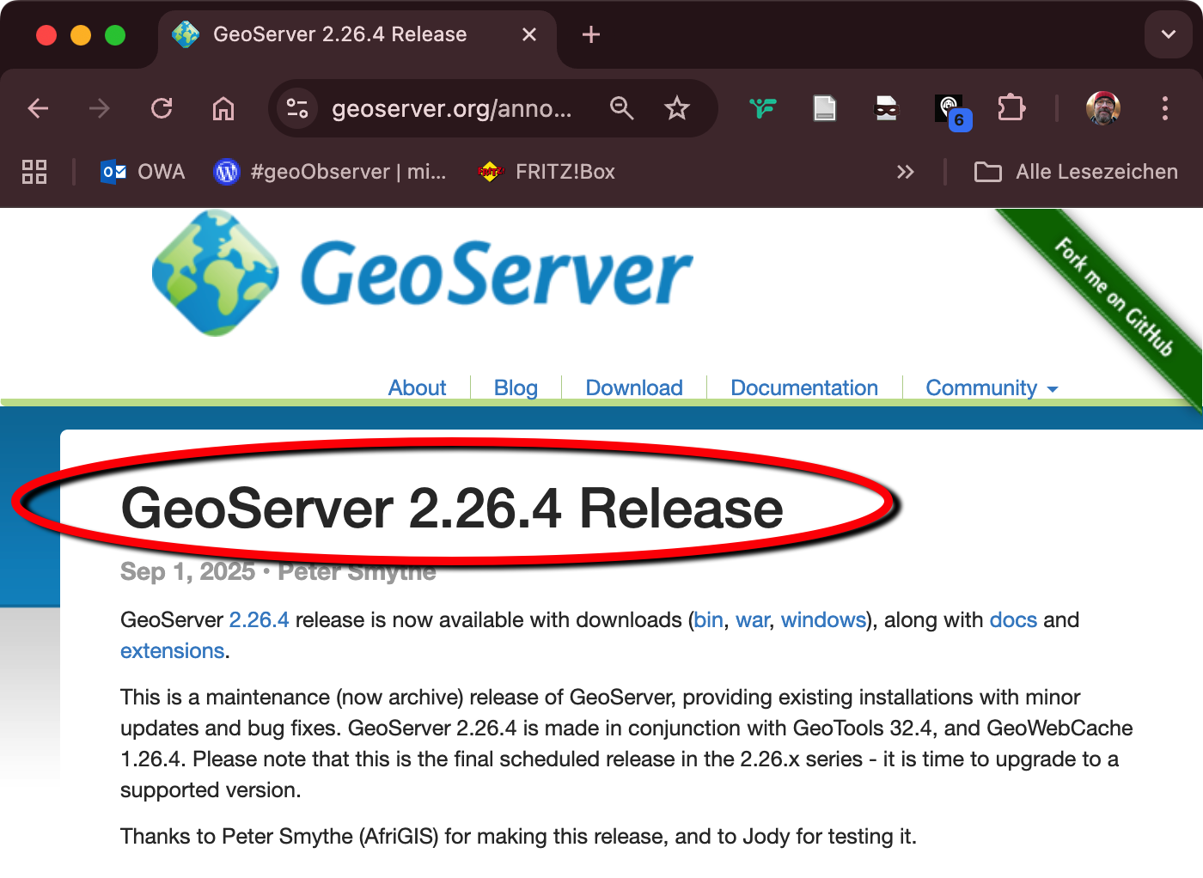The height and width of the screenshot is (878, 1203).
Task: Expand the Community dropdown menu
Action: [992, 388]
